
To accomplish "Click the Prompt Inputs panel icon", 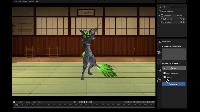I will (x=160, y=41).
